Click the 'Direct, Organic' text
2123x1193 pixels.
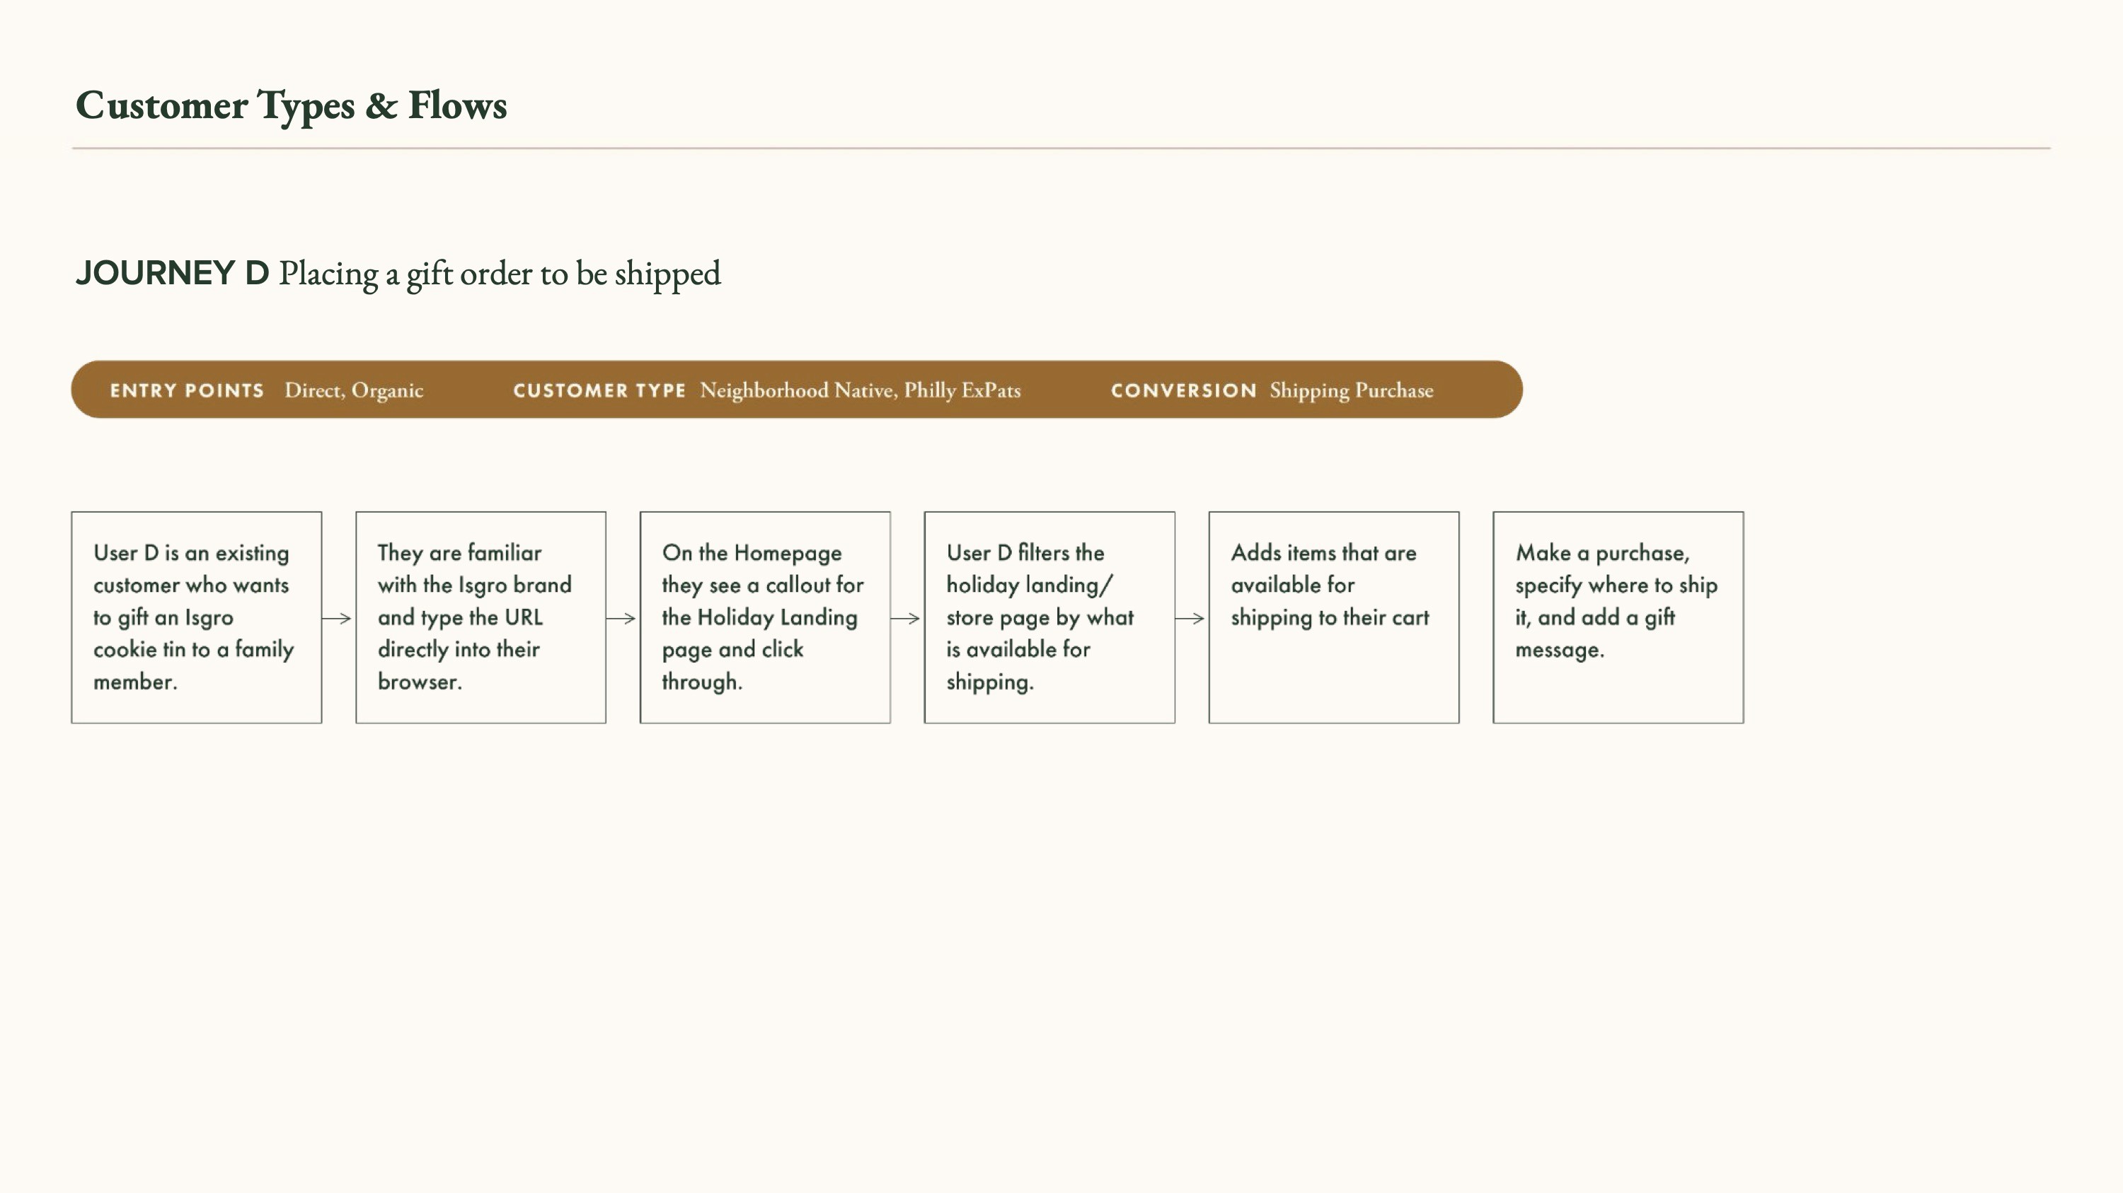[x=355, y=390]
